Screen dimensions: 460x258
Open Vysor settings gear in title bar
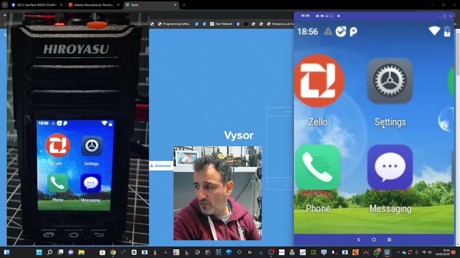click(x=339, y=16)
